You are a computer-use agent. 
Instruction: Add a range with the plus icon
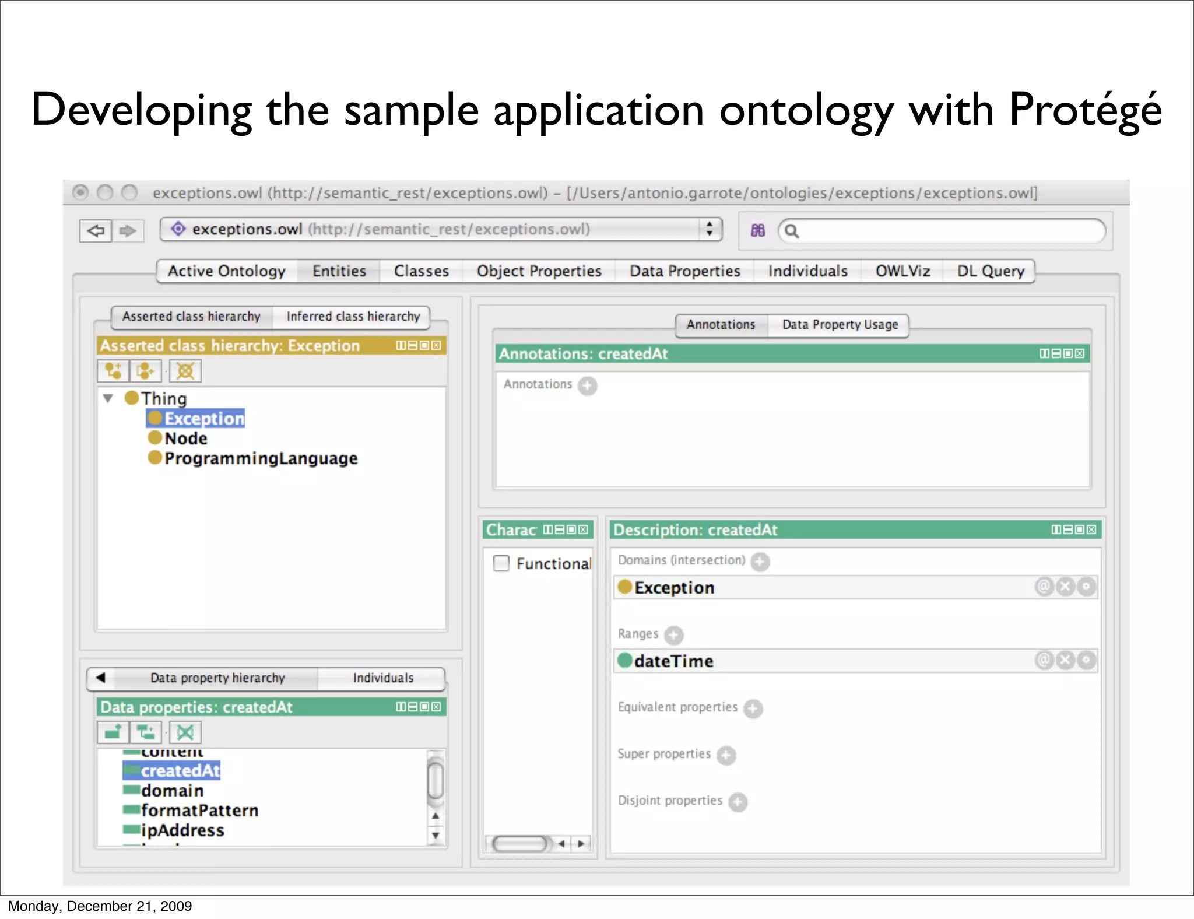click(674, 635)
